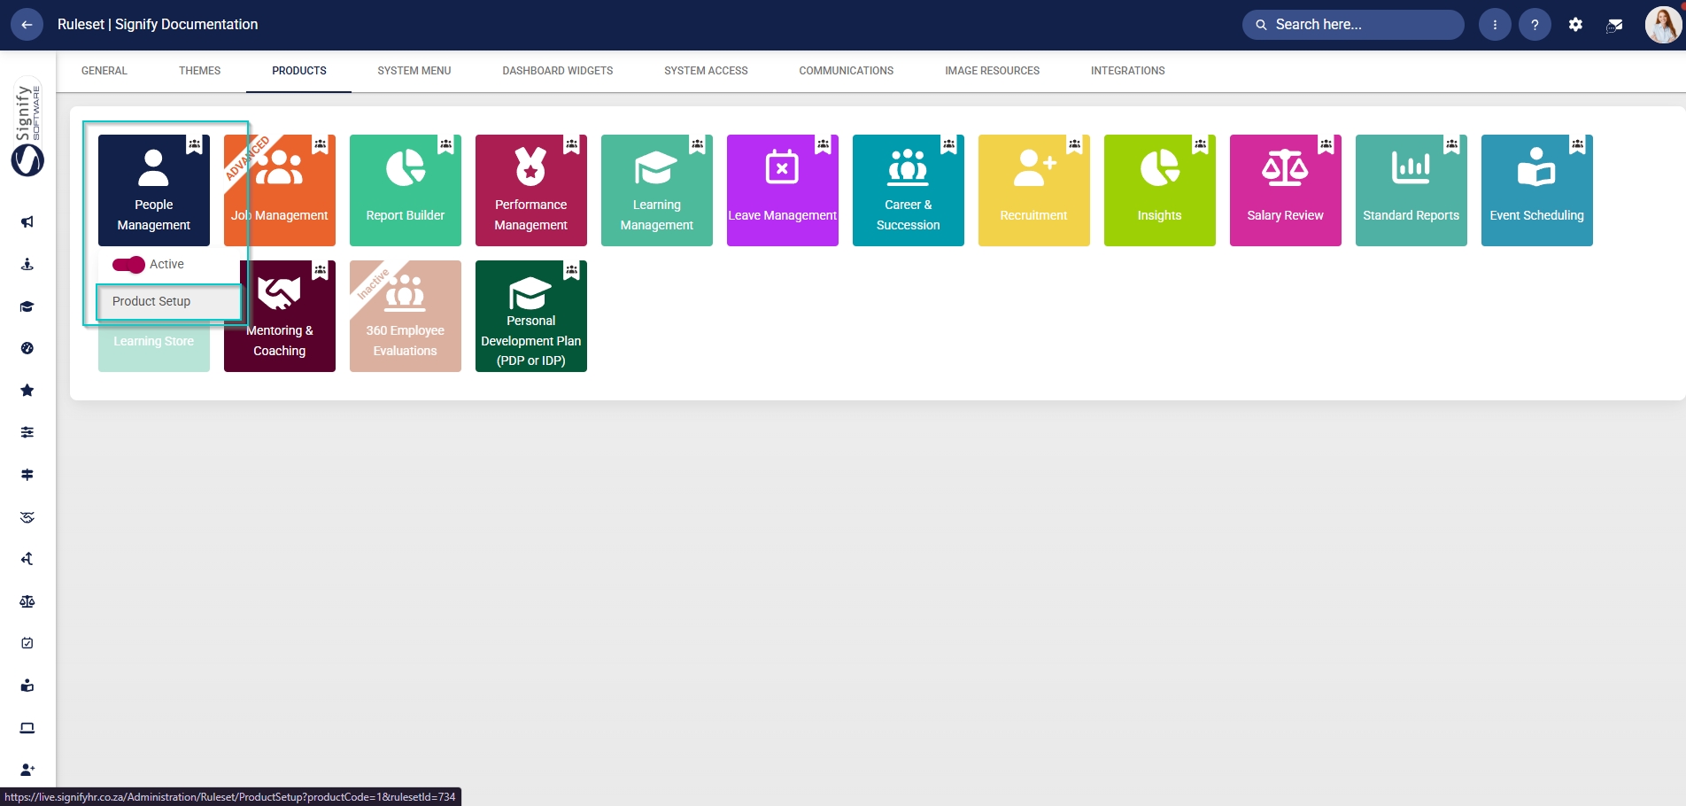This screenshot has height=806, width=1686.
Task: Click the bookmark icon on Recruitment tile
Action: click(x=1075, y=144)
